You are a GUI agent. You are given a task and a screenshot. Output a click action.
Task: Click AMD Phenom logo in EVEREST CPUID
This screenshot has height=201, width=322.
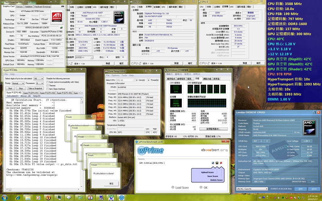309,128
